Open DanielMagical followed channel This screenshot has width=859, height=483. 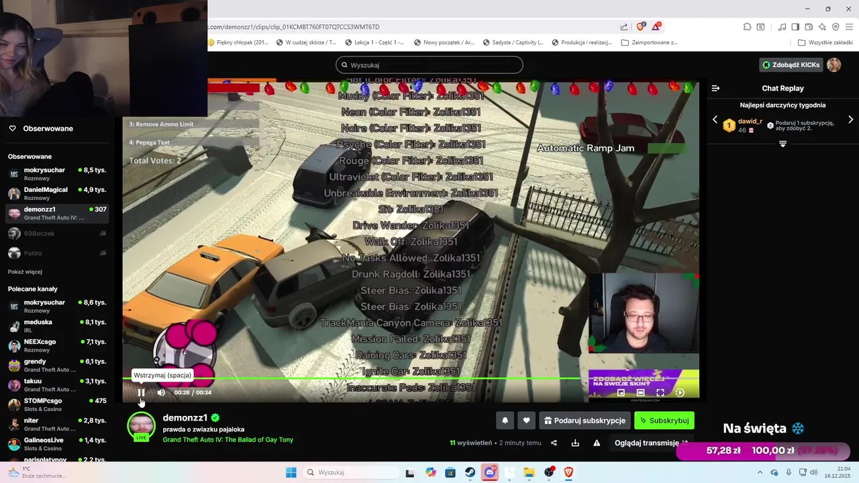point(56,194)
